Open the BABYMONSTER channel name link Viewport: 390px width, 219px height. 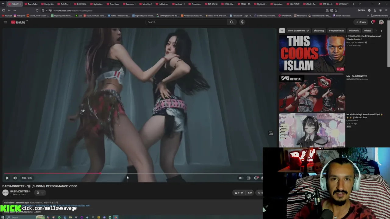point(19,191)
